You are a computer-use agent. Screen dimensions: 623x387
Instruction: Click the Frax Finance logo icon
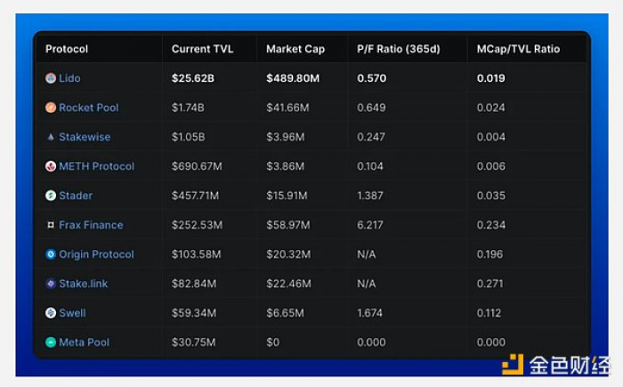click(x=51, y=225)
